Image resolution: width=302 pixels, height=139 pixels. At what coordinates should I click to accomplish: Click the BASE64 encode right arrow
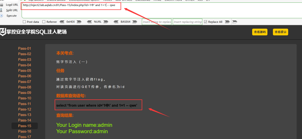click(x=134, y=22)
